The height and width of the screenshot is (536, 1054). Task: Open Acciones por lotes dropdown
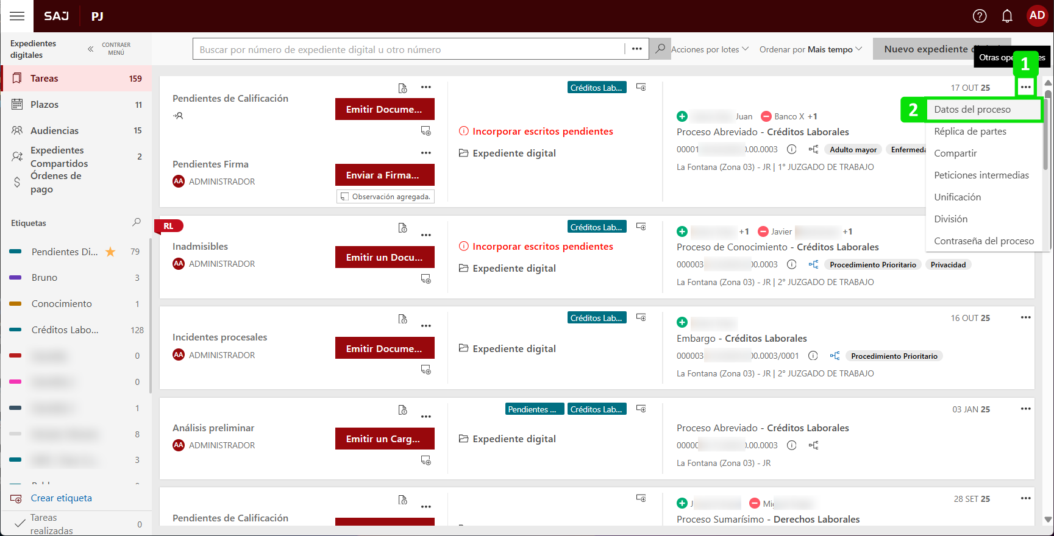[710, 49]
